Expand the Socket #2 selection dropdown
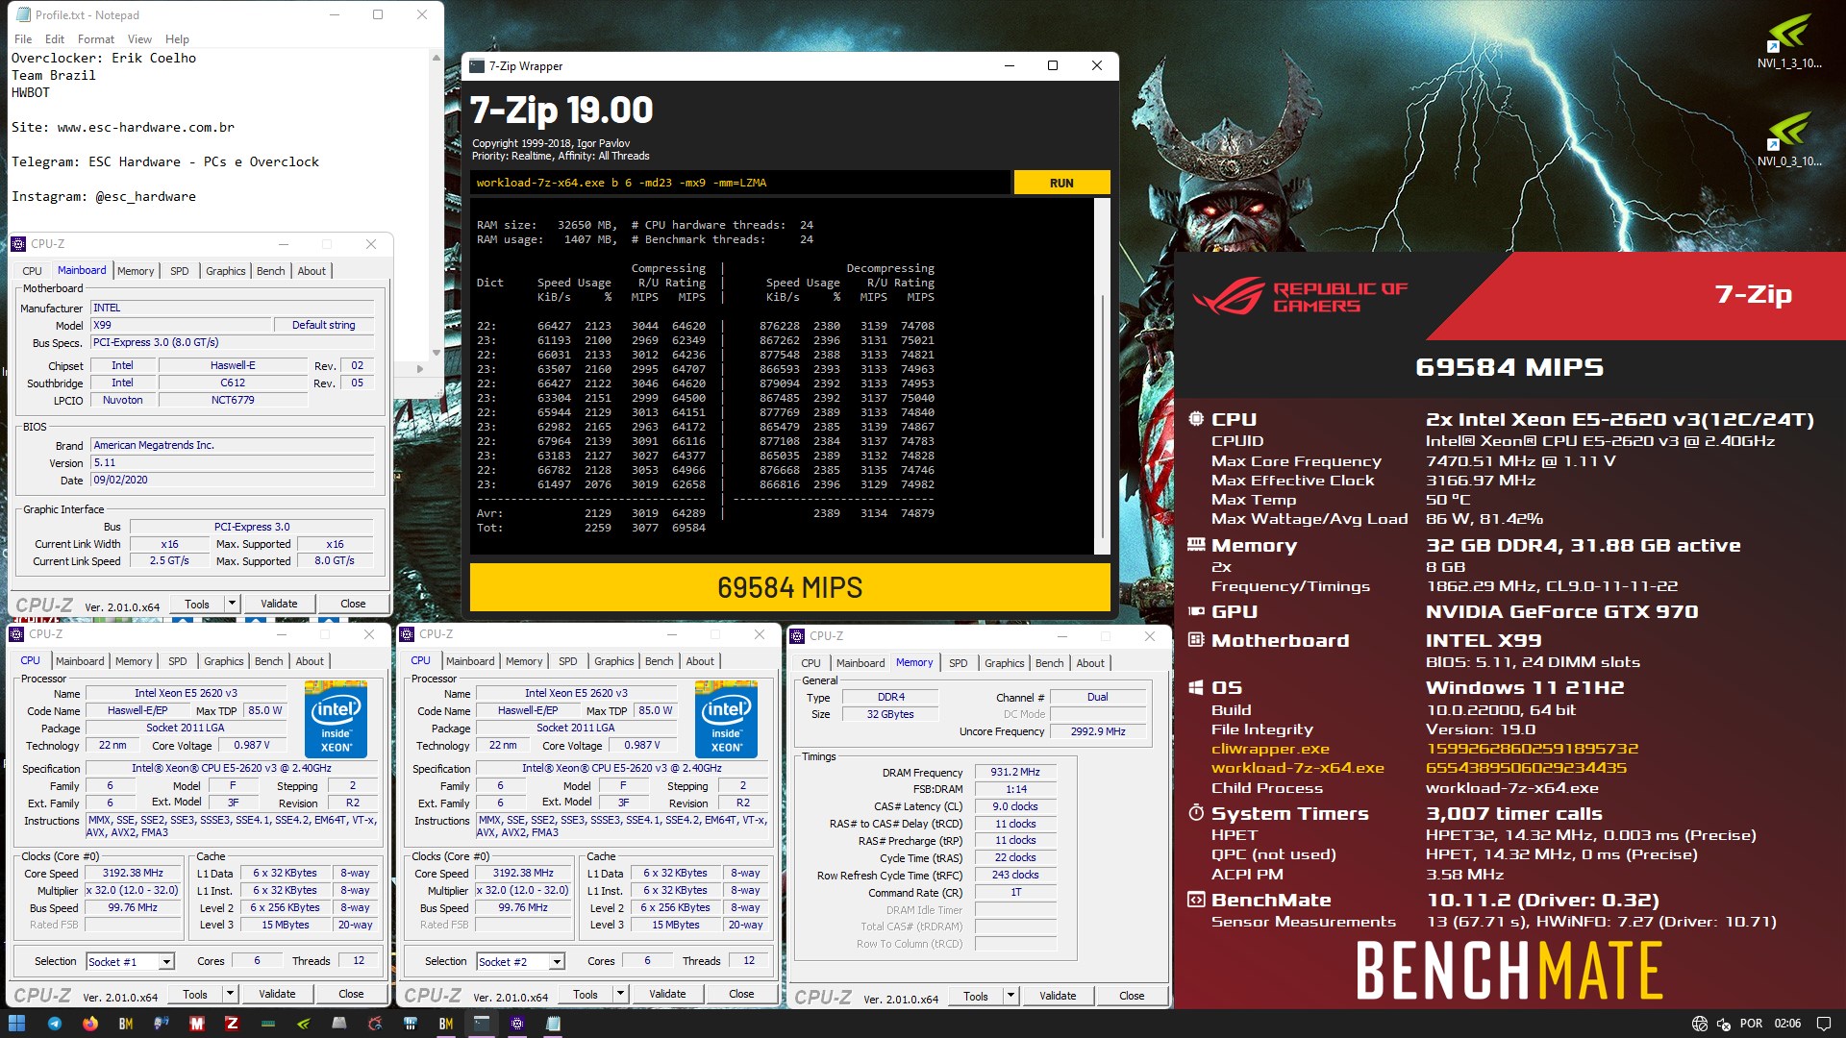Image resolution: width=1846 pixels, height=1038 pixels. (557, 961)
